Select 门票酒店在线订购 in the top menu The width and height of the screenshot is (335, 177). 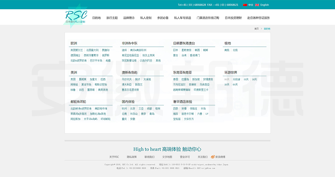pyautogui.click(x=208, y=18)
